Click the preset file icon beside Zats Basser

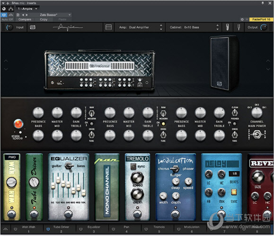coord(18,15)
